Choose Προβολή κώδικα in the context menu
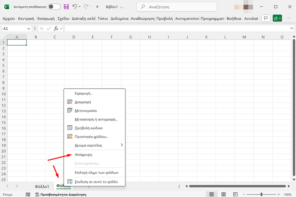The image size is (296, 197). (94, 128)
